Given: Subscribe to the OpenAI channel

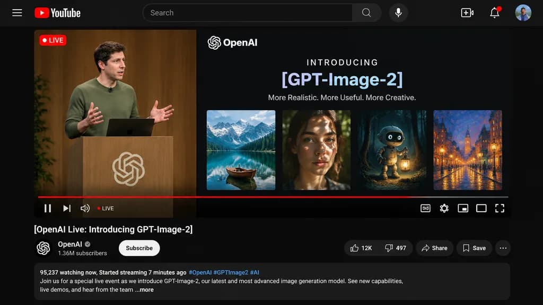Looking at the screenshot, I should point(139,248).
